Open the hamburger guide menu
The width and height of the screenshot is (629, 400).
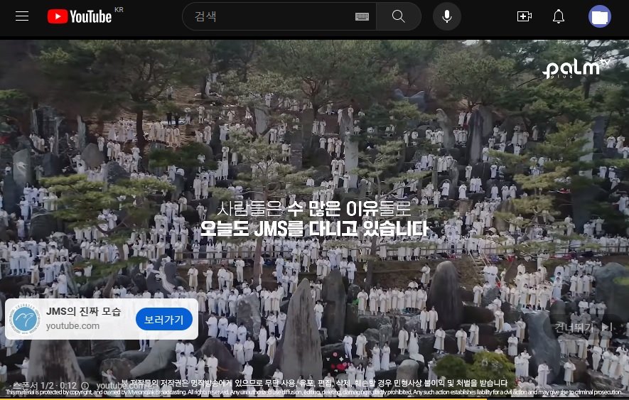(22, 16)
